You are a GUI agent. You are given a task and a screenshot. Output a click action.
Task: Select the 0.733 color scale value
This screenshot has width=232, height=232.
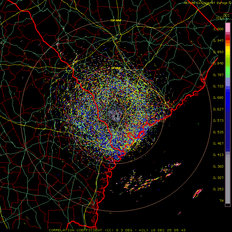218,86
